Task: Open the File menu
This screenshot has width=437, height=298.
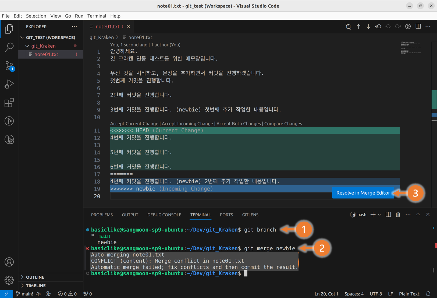Action: pos(6,16)
